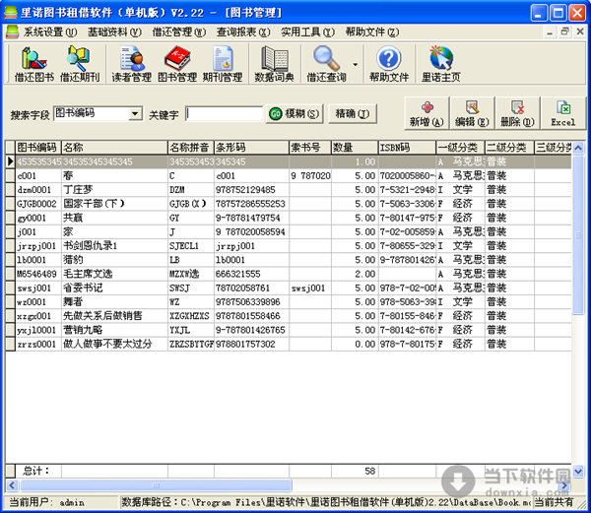Open the 借还图书 toolbar icon
591x513 pixels.
coord(33,64)
